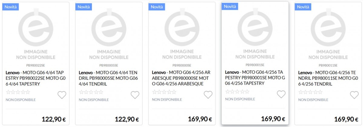The width and height of the screenshot is (363, 127).
Task: Favorite the Moto G06 4/64 Tendril
Action: [x=135, y=95]
